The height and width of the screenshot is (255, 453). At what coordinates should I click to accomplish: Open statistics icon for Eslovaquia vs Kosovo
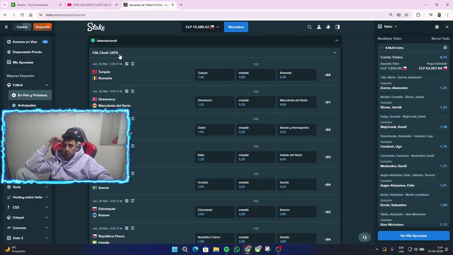tap(127, 201)
